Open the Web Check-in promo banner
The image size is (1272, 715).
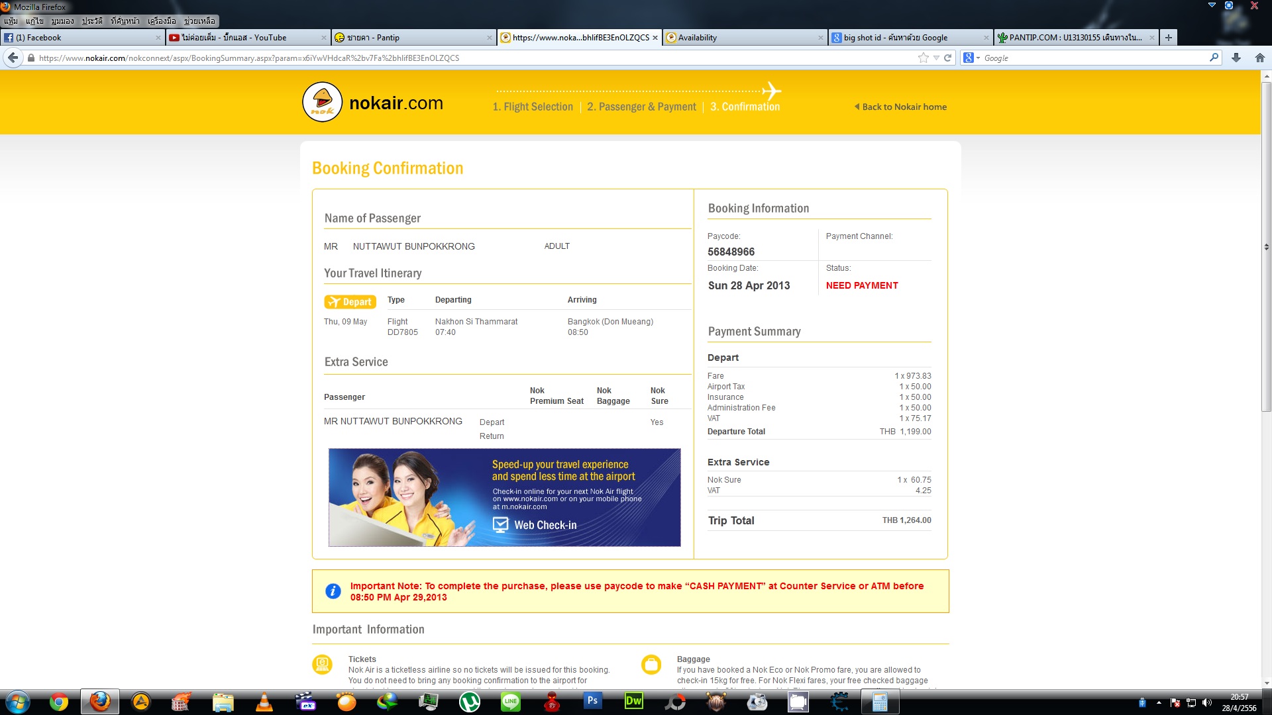[505, 497]
